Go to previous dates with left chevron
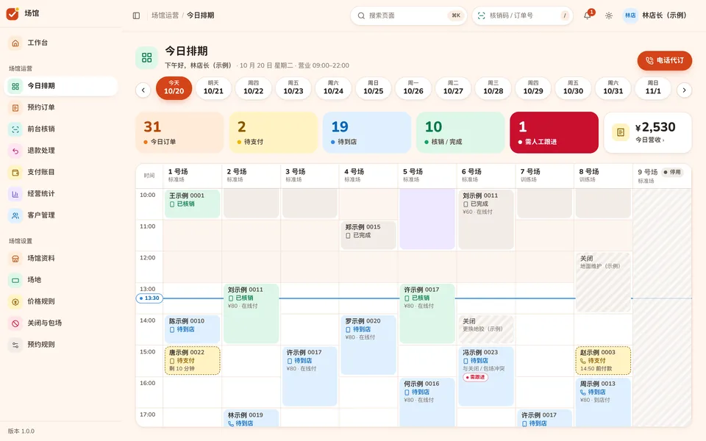 point(143,90)
